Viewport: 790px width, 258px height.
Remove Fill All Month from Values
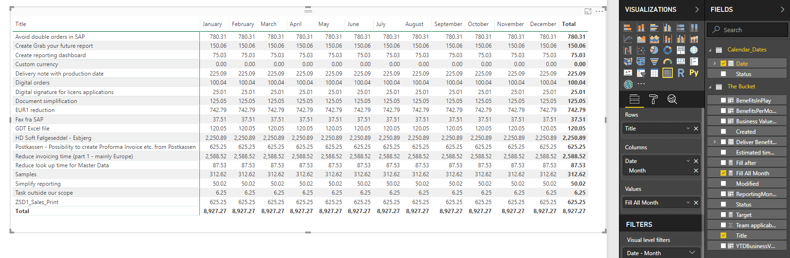(696, 203)
